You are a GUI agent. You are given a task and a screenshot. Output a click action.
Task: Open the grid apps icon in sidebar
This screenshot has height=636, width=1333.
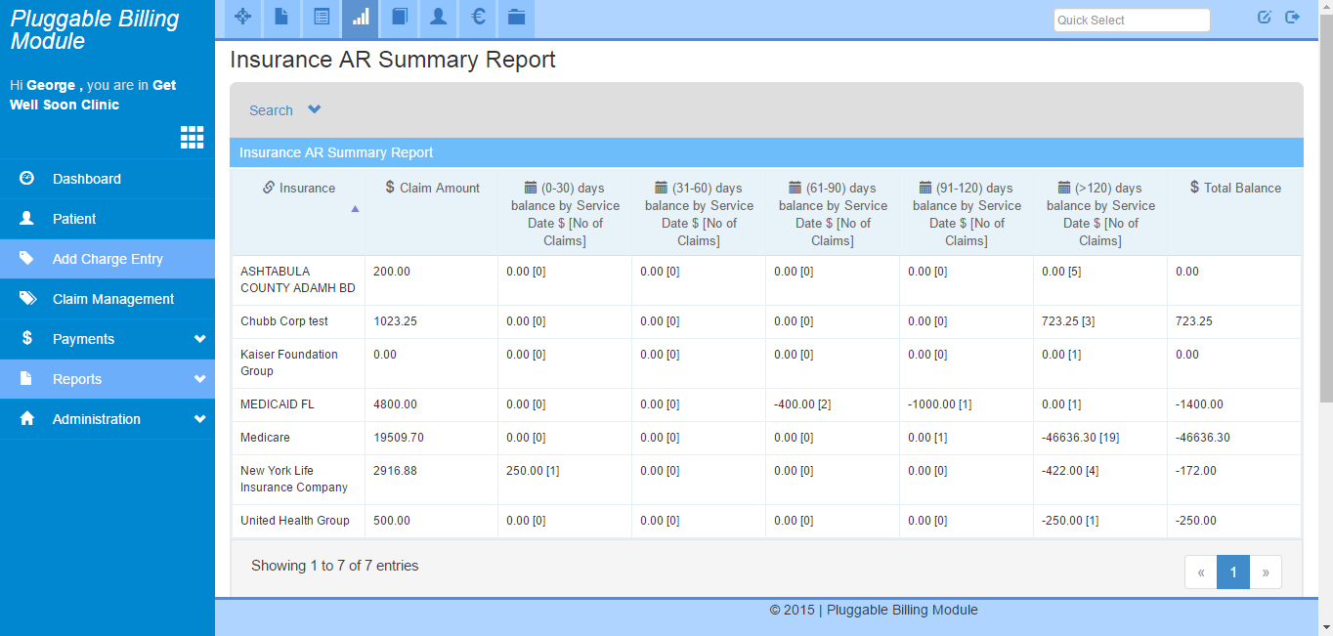[x=193, y=138]
